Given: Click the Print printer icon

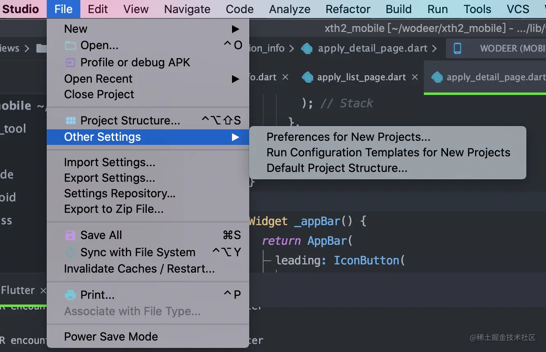Looking at the screenshot, I should [71, 295].
